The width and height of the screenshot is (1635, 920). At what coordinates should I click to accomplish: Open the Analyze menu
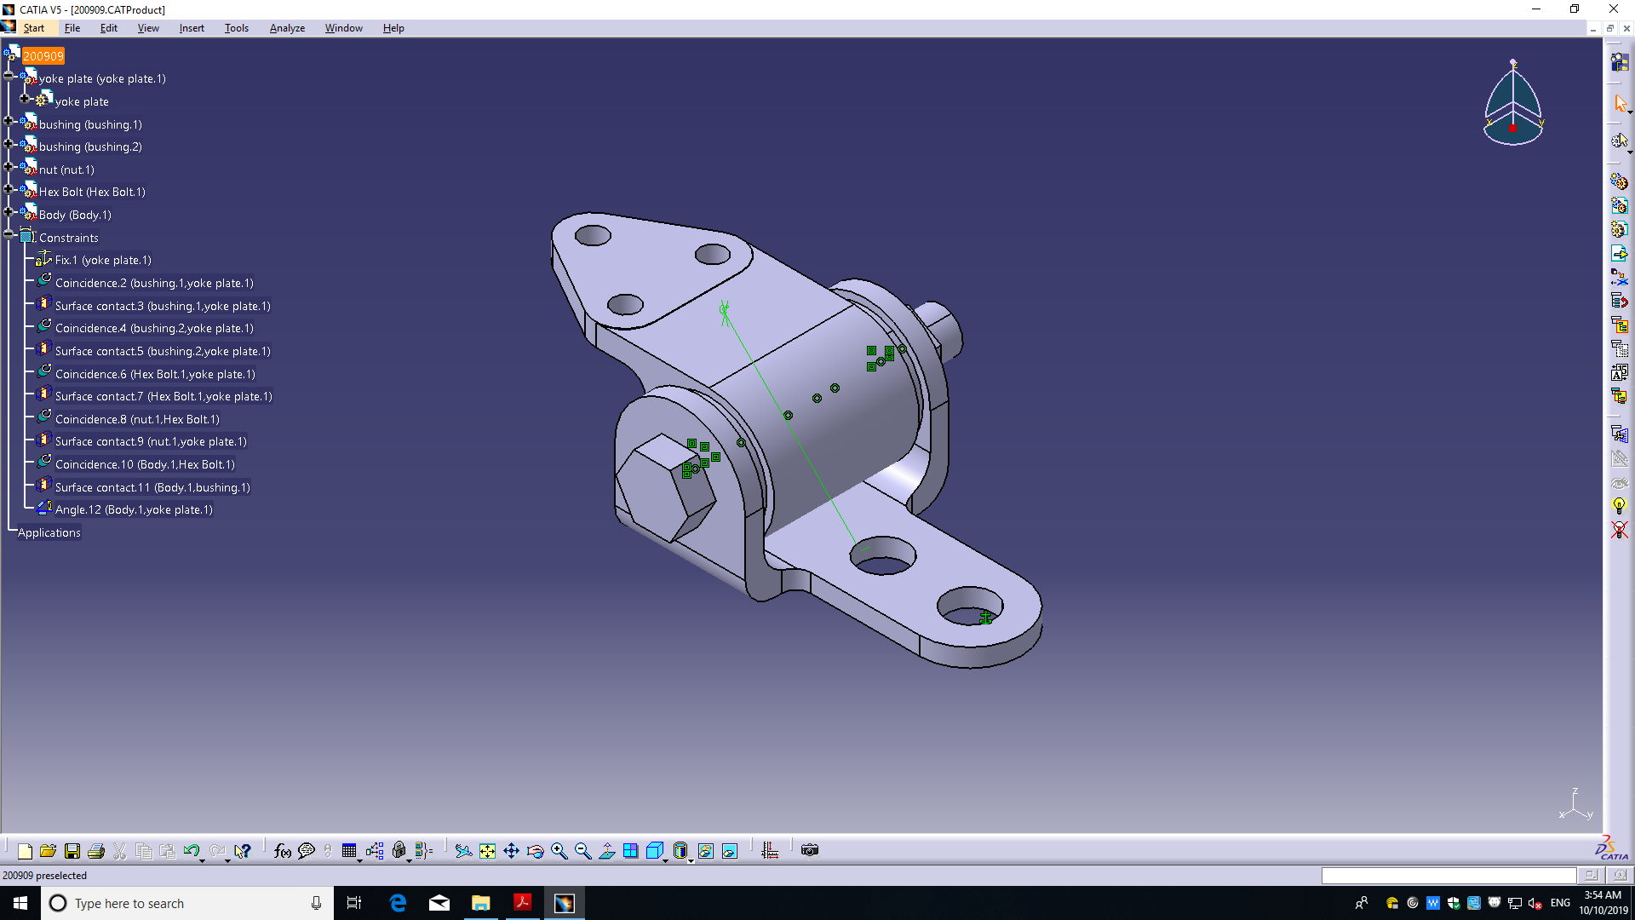point(287,28)
